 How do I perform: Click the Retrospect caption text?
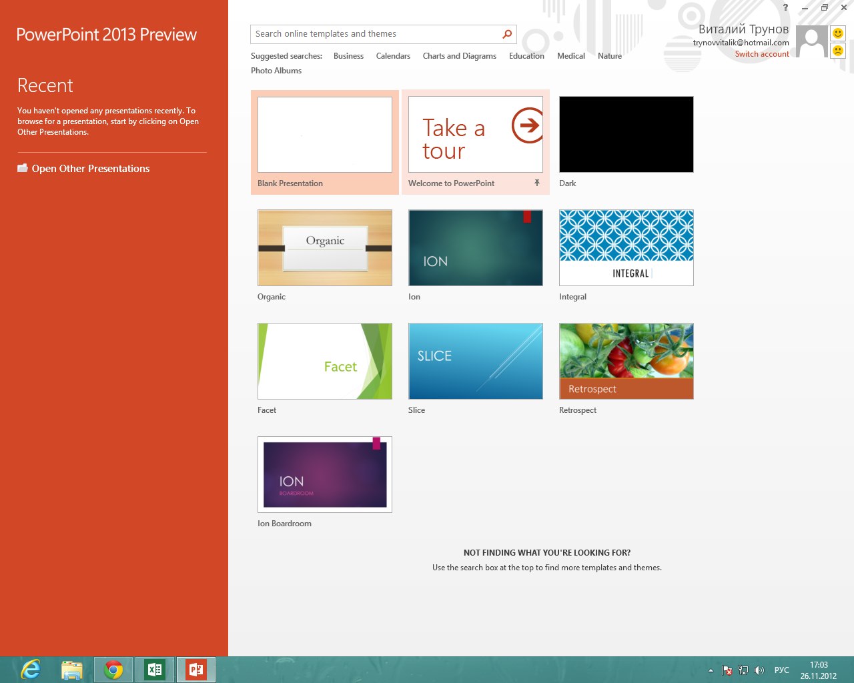coord(578,410)
